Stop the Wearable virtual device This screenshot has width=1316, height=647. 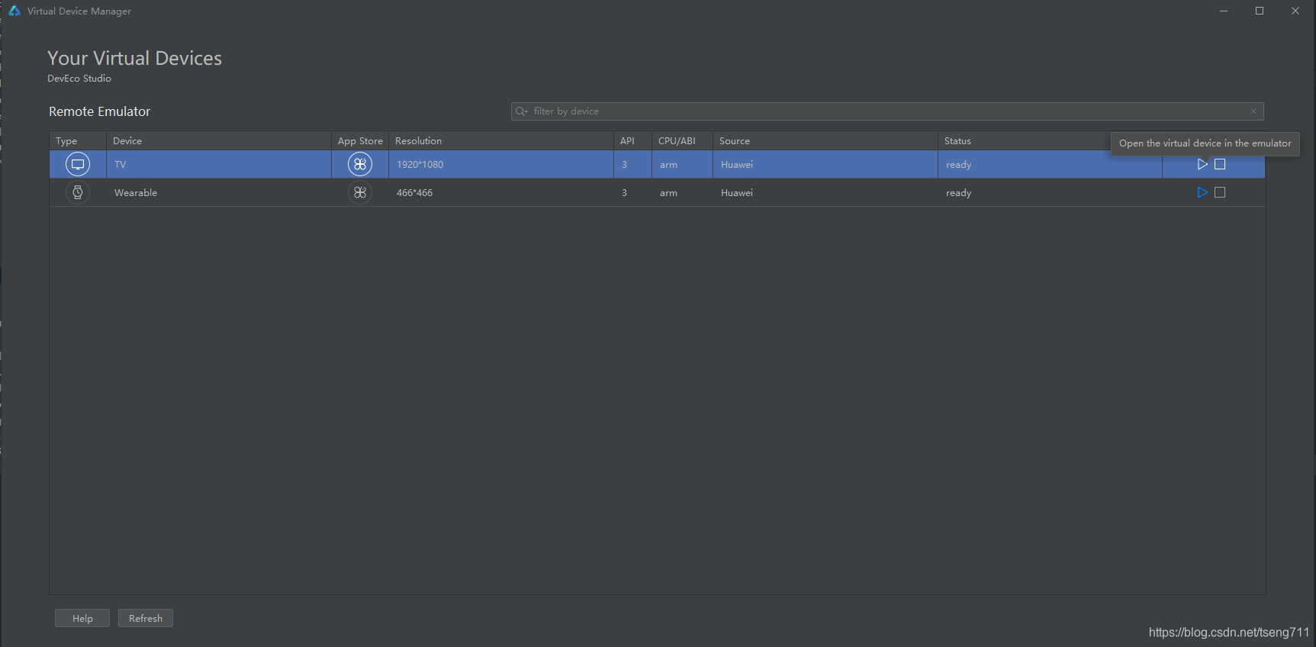(1220, 192)
